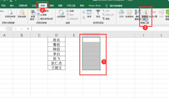Click 全部刷新 refresh all icon
Viewport: 169px width, 98px height.
(61, 13)
